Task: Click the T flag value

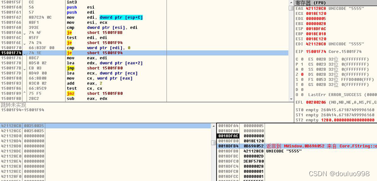Action: (x=302, y=85)
